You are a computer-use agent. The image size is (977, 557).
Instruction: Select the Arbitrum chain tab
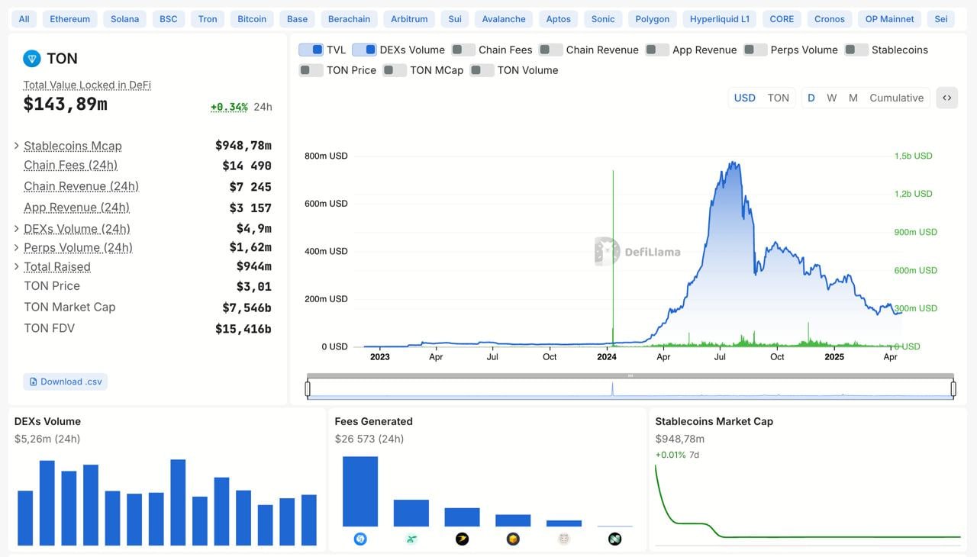(x=409, y=19)
